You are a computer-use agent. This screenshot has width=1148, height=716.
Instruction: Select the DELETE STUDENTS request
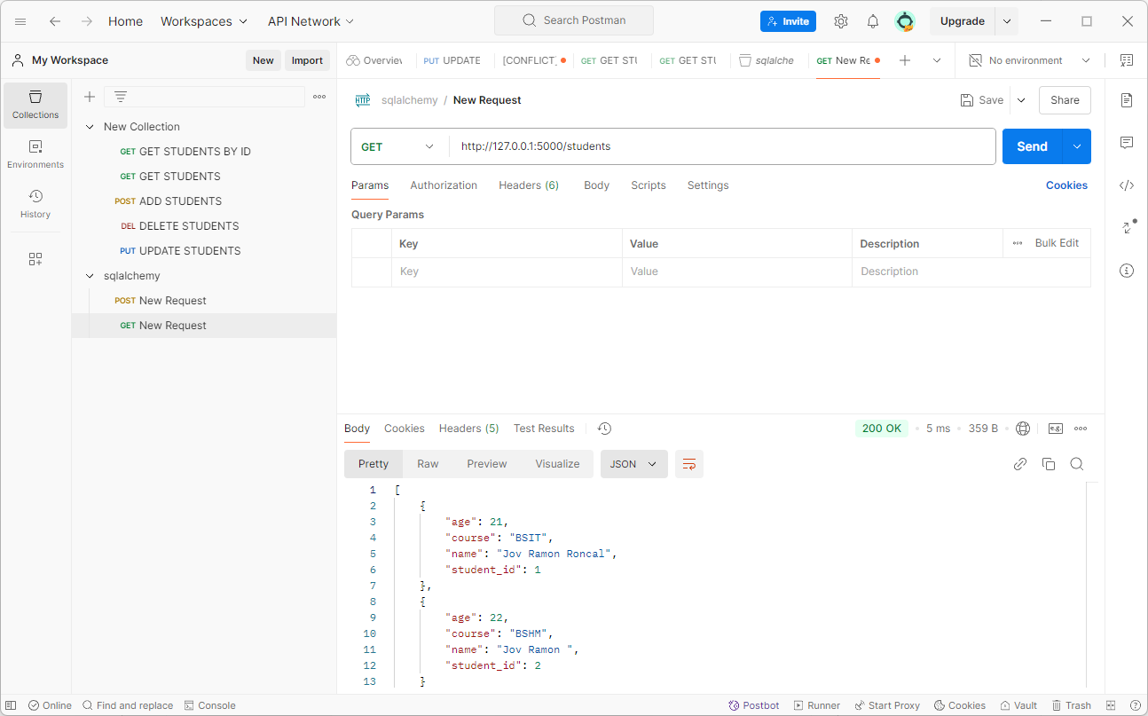[x=189, y=226]
